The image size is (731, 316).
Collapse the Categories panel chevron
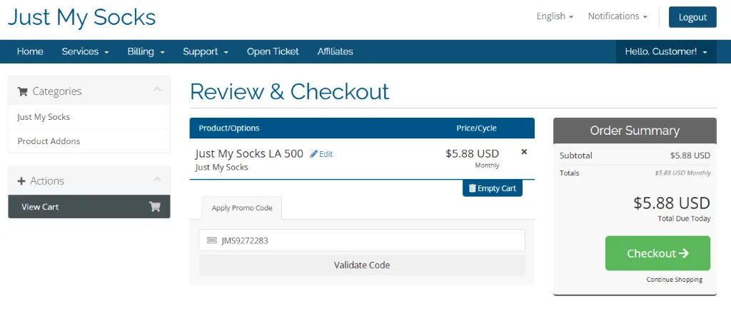click(x=157, y=89)
